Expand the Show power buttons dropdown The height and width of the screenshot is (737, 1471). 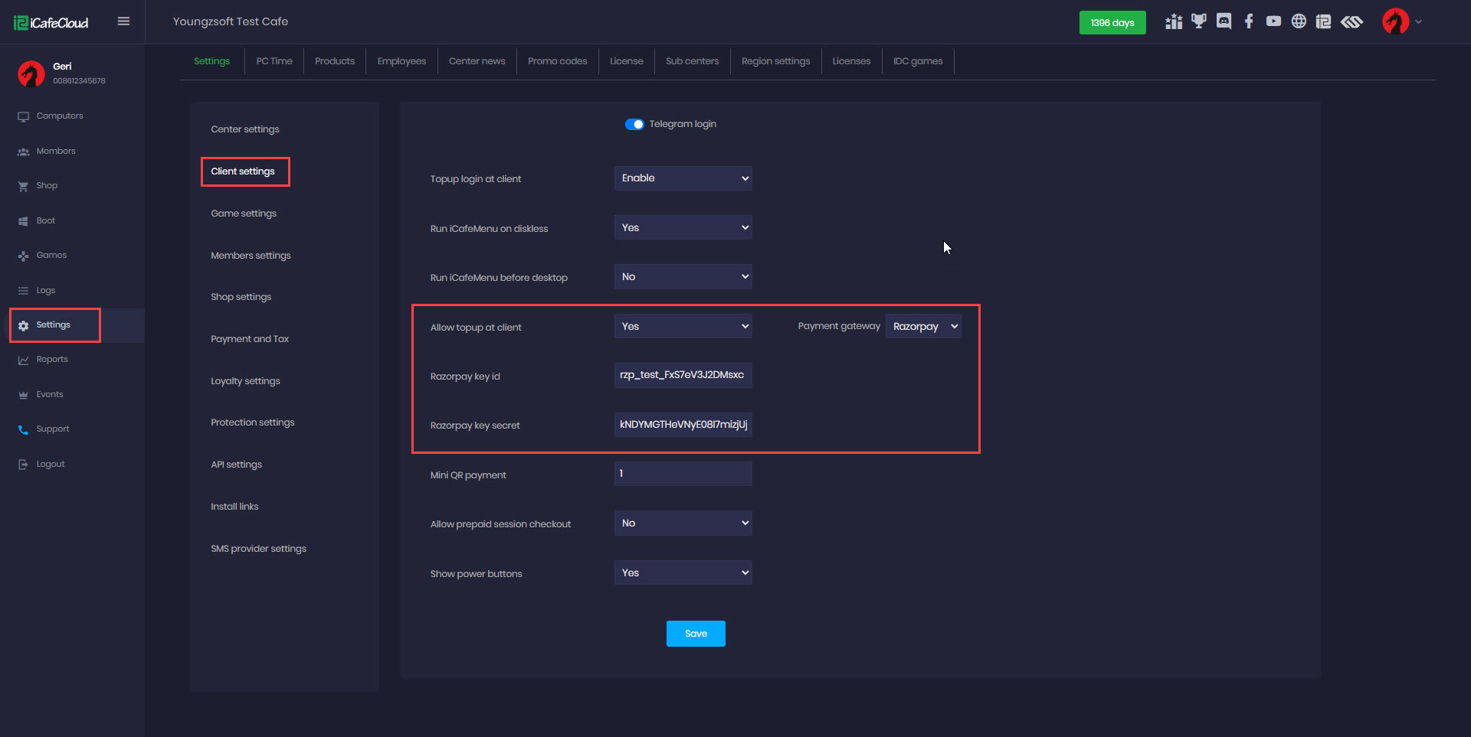click(x=683, y=572)
